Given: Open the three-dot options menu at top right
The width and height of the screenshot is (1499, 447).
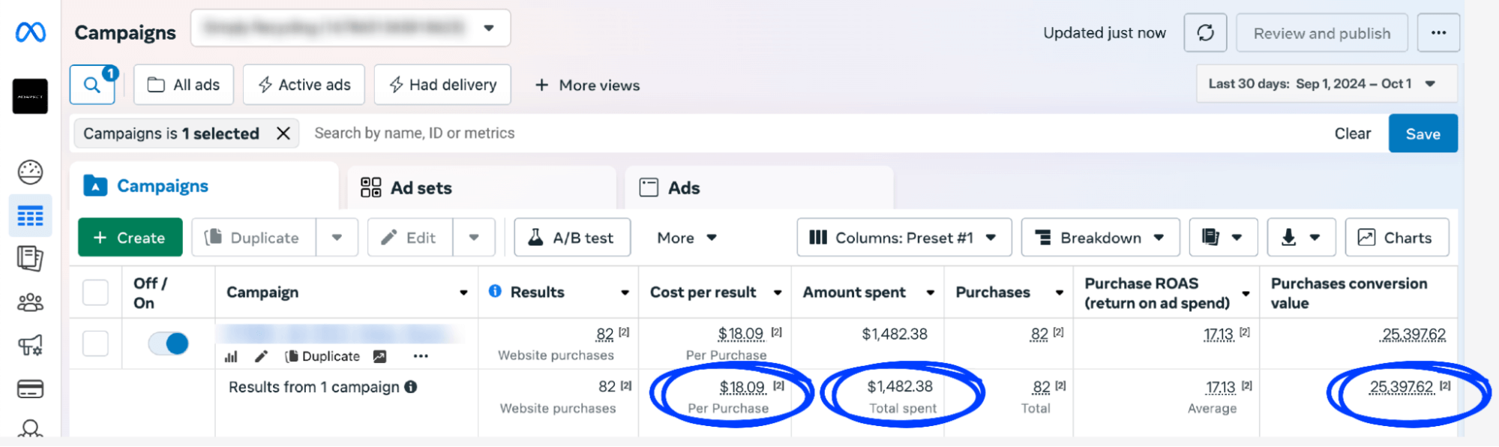Looking at the screenshot, I should [x=1438, y=33].
